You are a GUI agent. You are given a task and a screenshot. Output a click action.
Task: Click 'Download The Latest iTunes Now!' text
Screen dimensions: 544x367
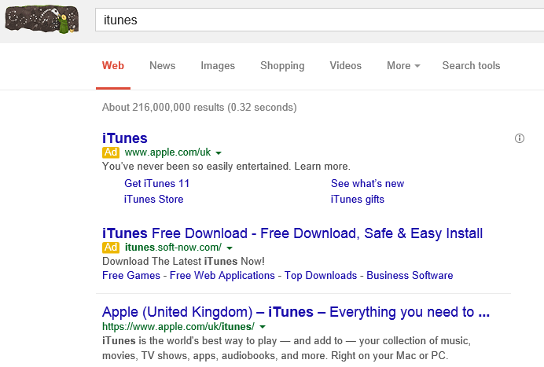tap(183, 261)
